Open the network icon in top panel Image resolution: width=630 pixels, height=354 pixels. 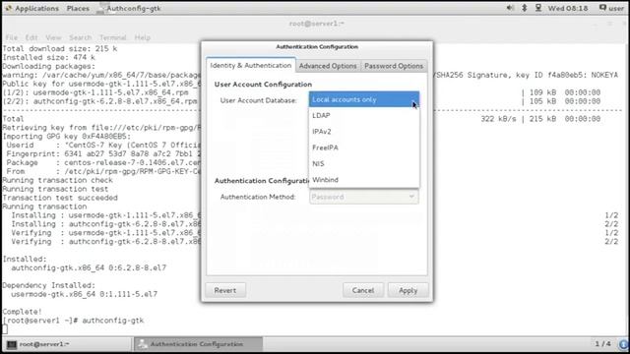tap(538, 8)
